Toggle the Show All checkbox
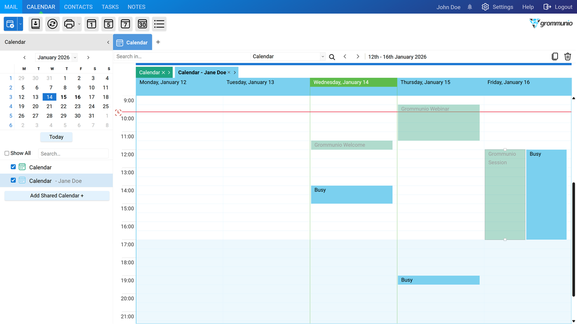 pyautogui.click(x=7, y=153)
